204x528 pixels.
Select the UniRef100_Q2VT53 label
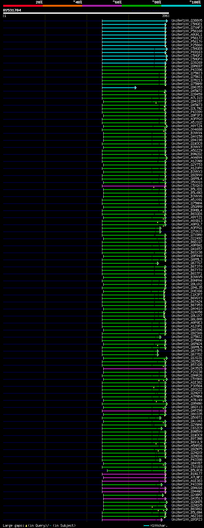[187, 165]
